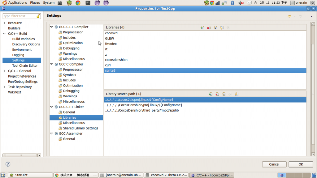Launch Chrome from top panel launcher
This screenshot has width=317, height=178.
(78, 2)
